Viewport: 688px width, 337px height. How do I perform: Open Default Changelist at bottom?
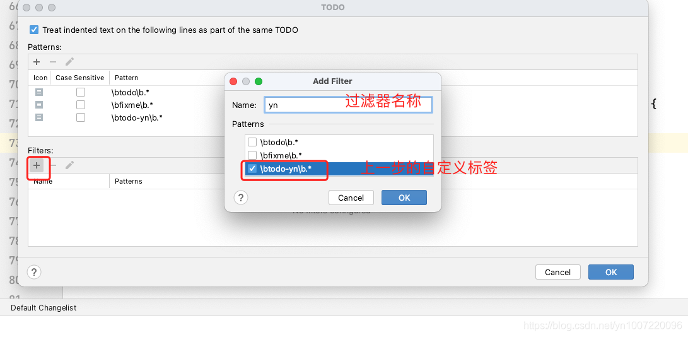(x=44, y=307)
